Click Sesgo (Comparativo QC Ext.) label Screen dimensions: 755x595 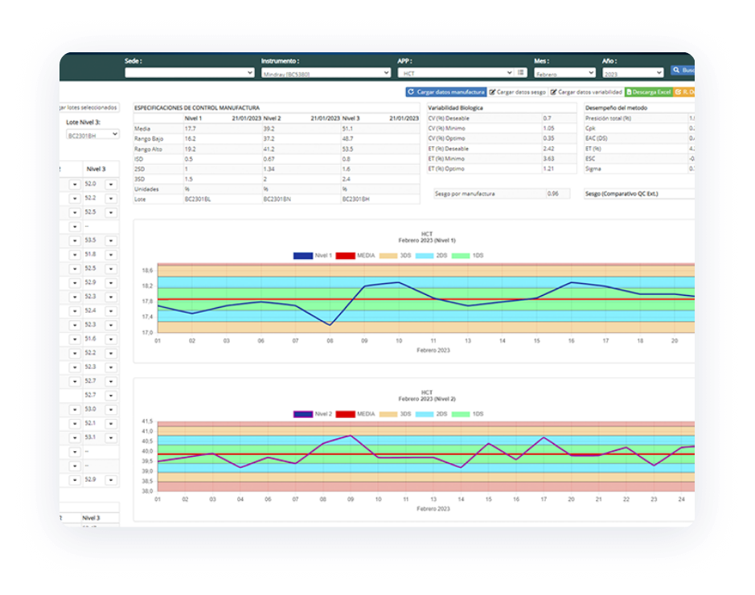click(622, 194)
